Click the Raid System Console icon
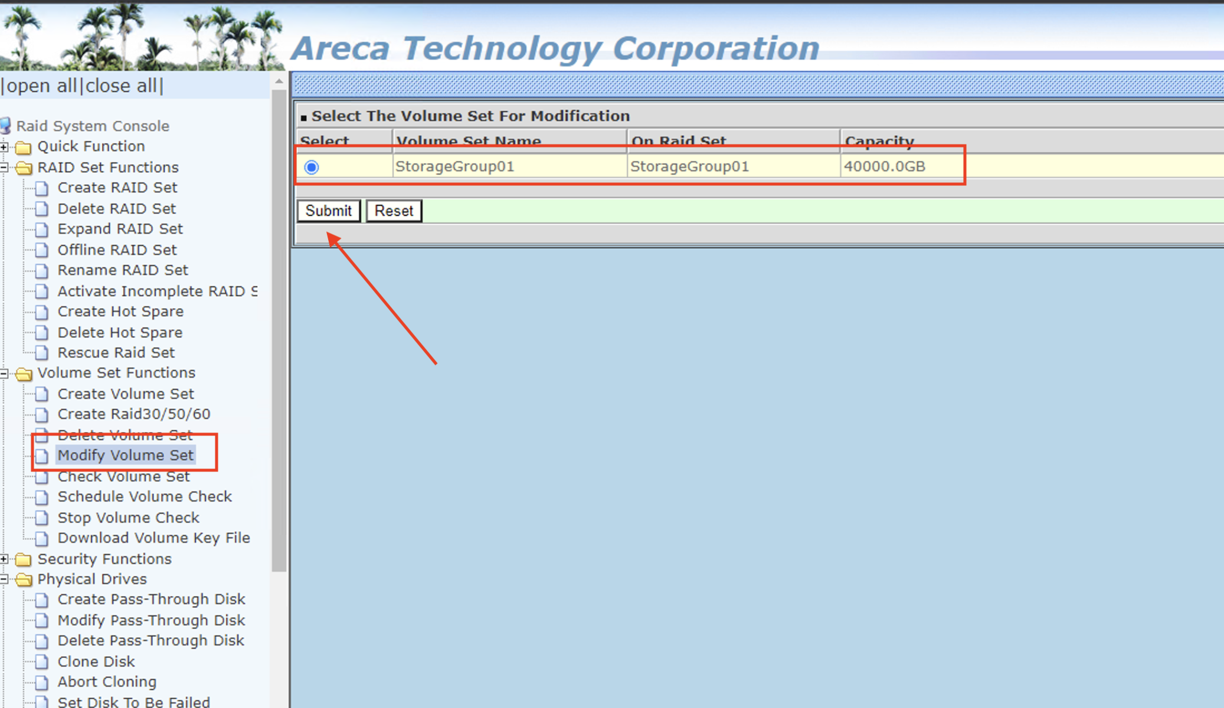 tap(5, 126)
